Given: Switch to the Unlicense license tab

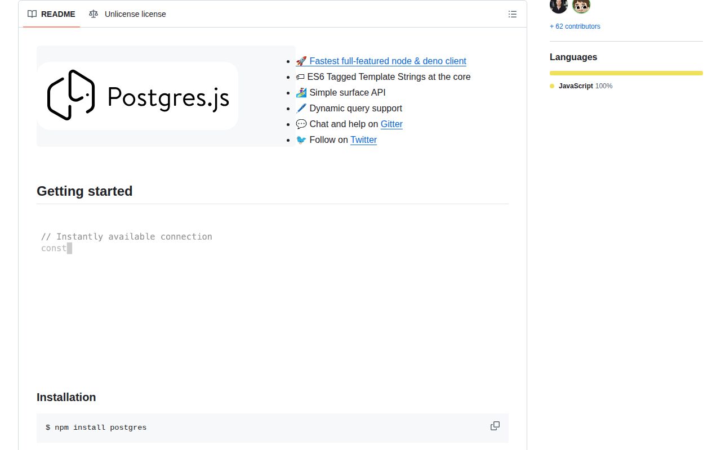Looking at the screenshot, I should pos(127,14).
